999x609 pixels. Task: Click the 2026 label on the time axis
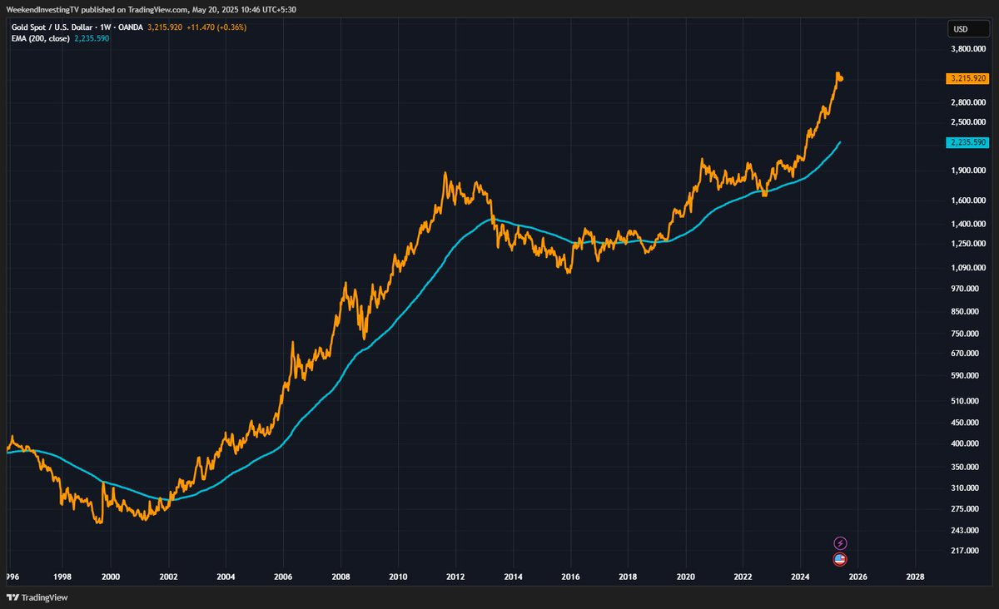(858, 576)
